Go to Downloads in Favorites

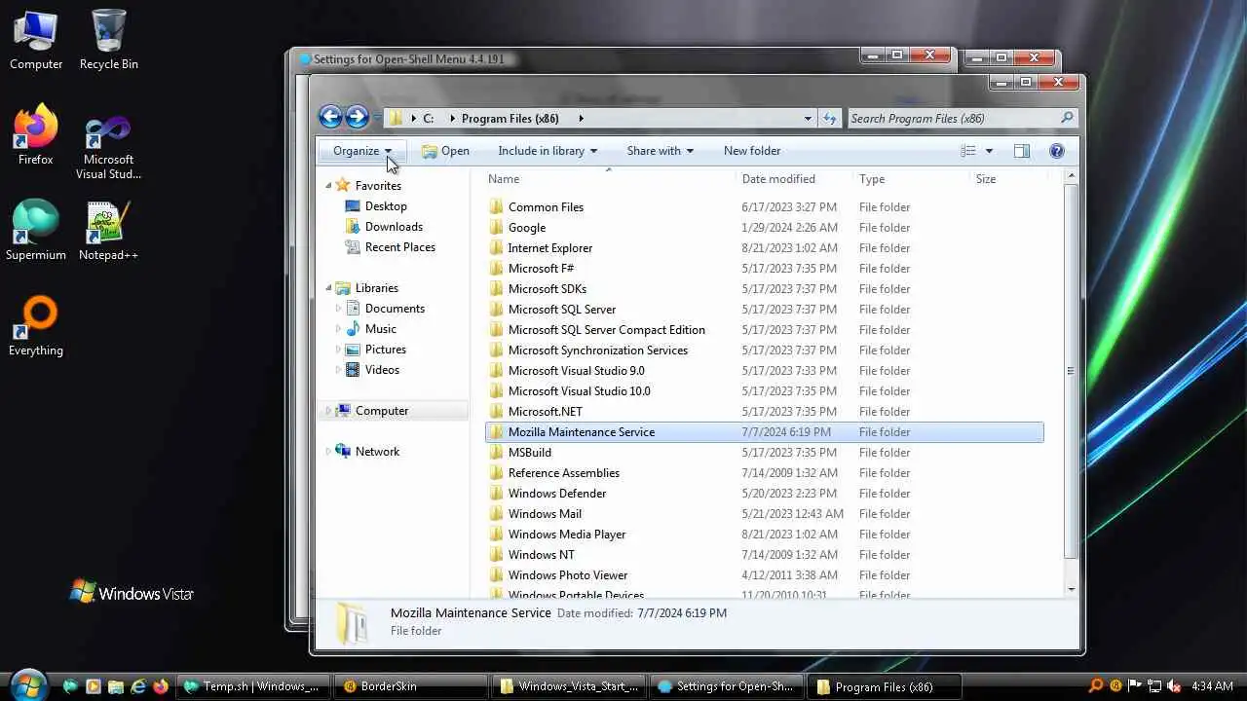point(394,227)
